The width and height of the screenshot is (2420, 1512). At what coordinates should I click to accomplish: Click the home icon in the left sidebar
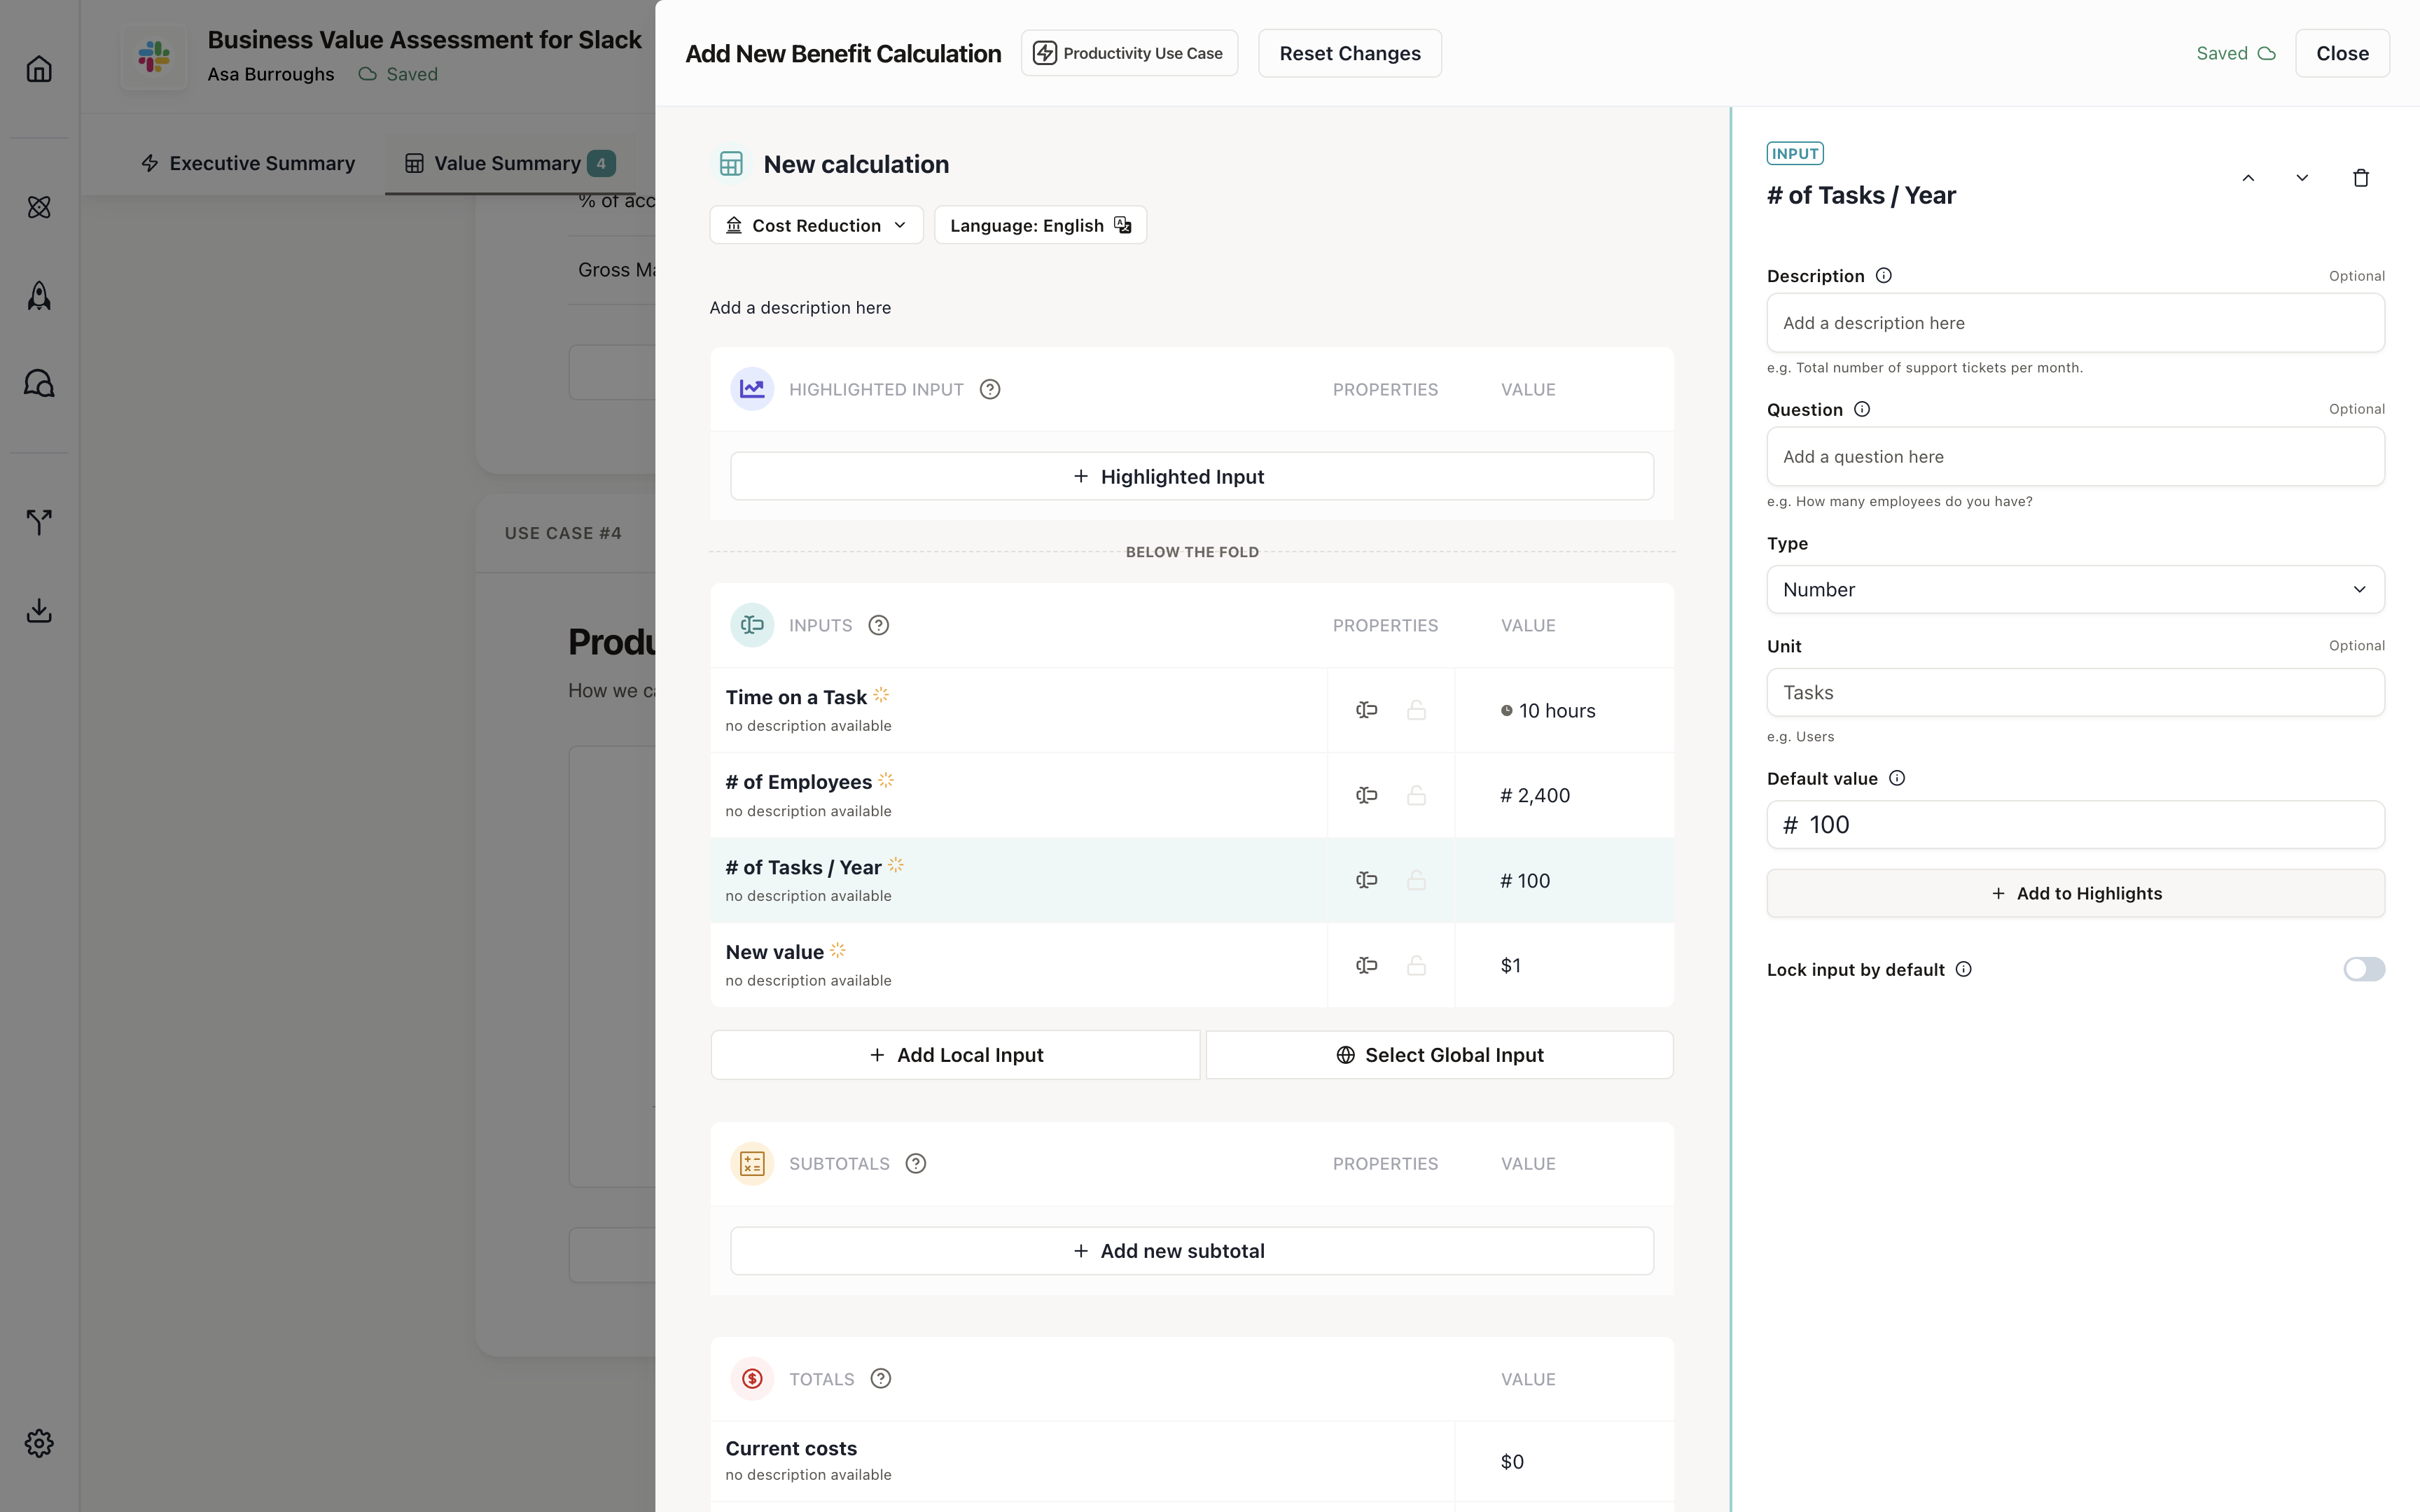(39, 69)
